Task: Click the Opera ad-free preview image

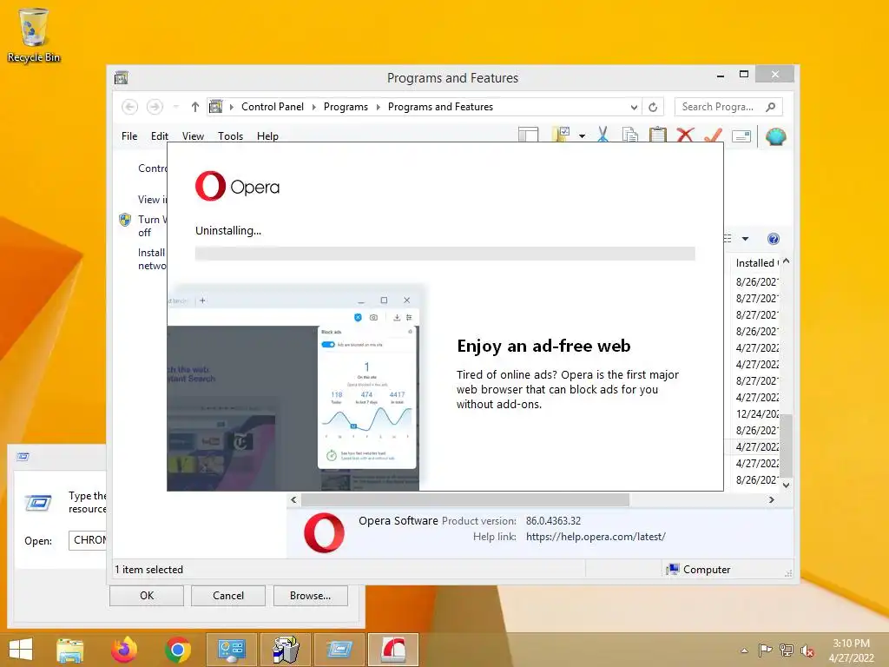Action: click(x=295, y=387)
